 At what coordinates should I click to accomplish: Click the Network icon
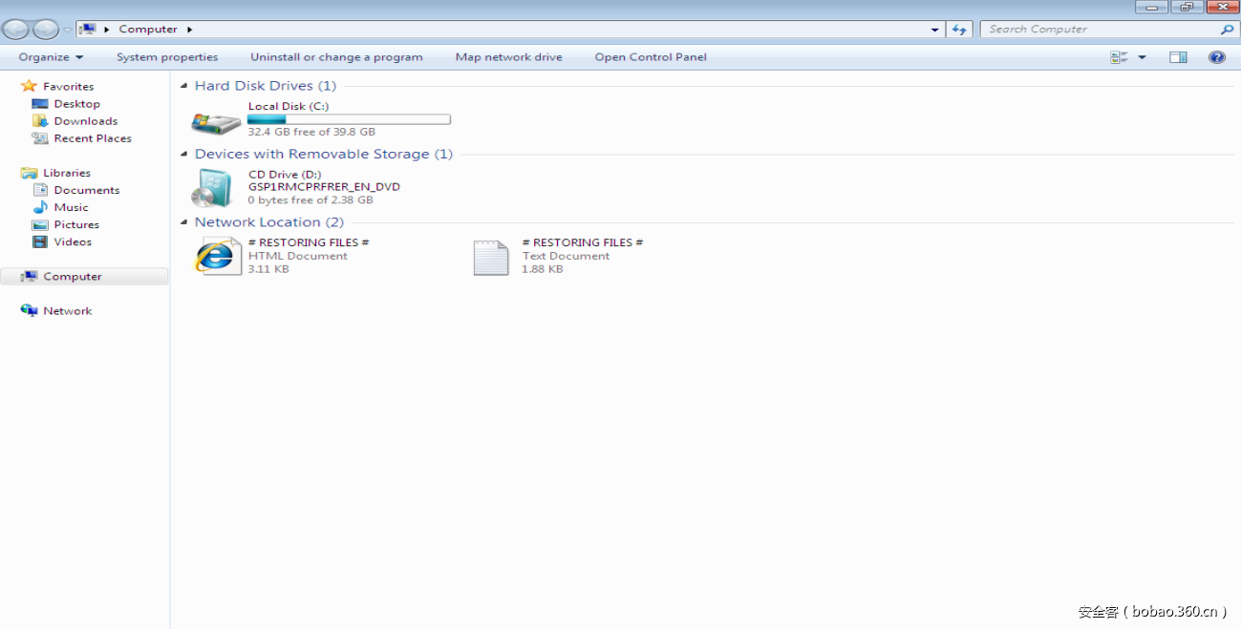click(x=29, y=311)
